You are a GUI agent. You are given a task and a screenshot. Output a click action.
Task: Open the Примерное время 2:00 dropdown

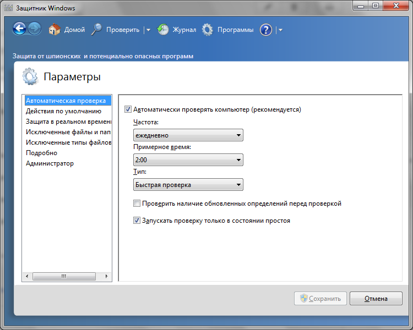pyautogui.click(x=188, y=159)
